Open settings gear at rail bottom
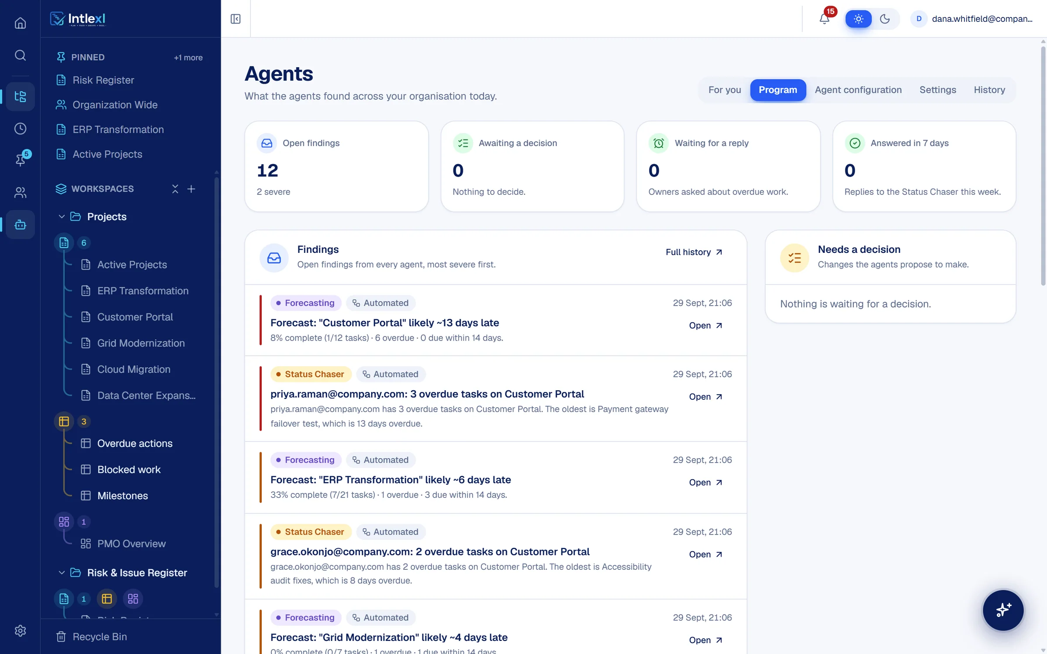The width and height of the screenshot is (1047, 654). (20, 630)
